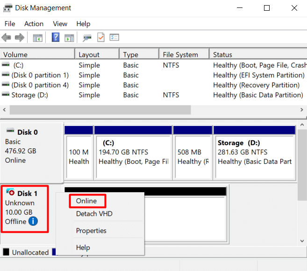This screenshot has height=271, width=307.
Task: Open the Action menu
Action: 34,24
